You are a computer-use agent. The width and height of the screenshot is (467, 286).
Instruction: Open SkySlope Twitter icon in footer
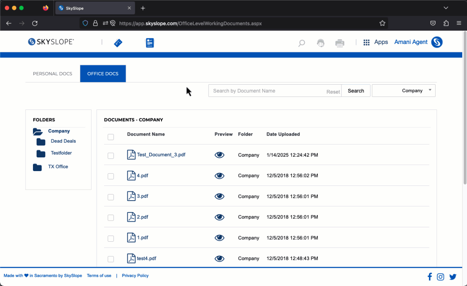point(453,277)
